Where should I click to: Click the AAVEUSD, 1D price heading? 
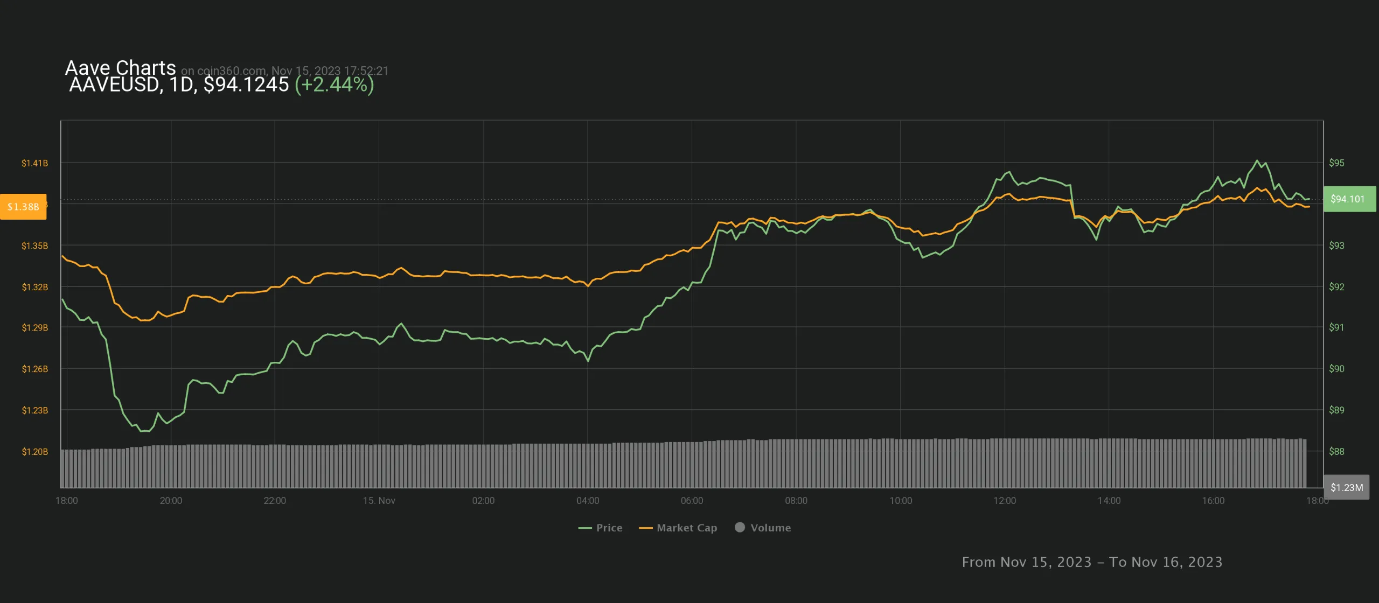pos(179,85)
